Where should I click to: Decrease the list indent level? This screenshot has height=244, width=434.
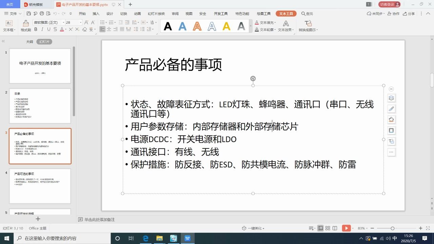[121, 22]
